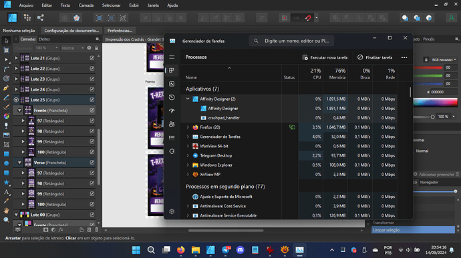Viewport: 461px width, 258px height.
Task: Open Performance page in Task Manager sidebar
Action: [x=172, y=84]
